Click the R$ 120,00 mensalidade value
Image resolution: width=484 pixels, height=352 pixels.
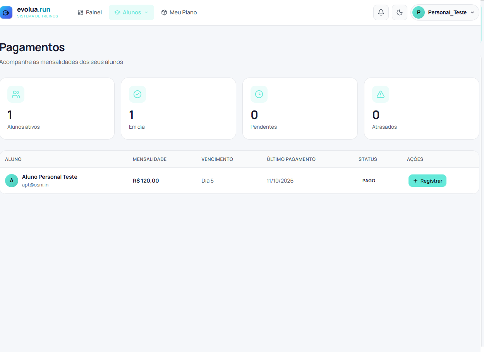(146, 181)
